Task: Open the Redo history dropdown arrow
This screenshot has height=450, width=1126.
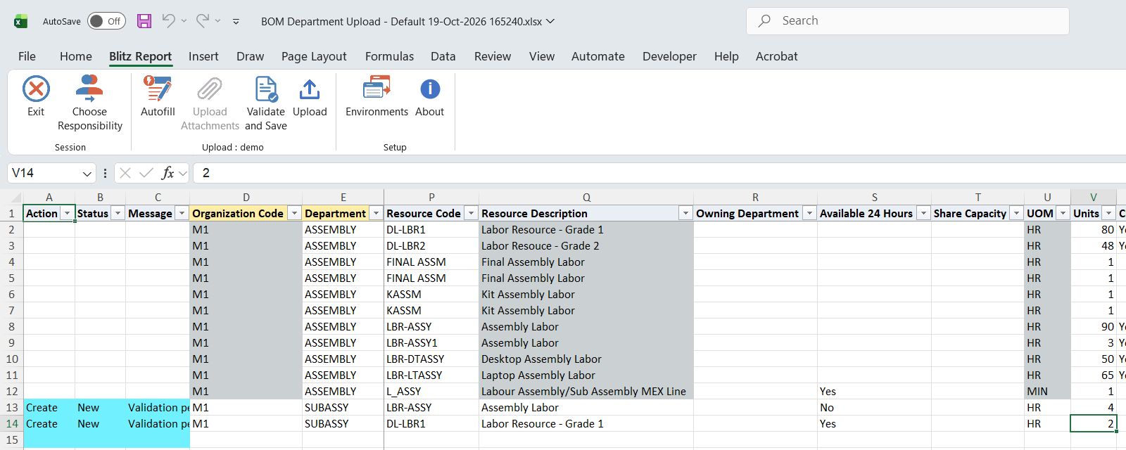Action: [217, 21]
